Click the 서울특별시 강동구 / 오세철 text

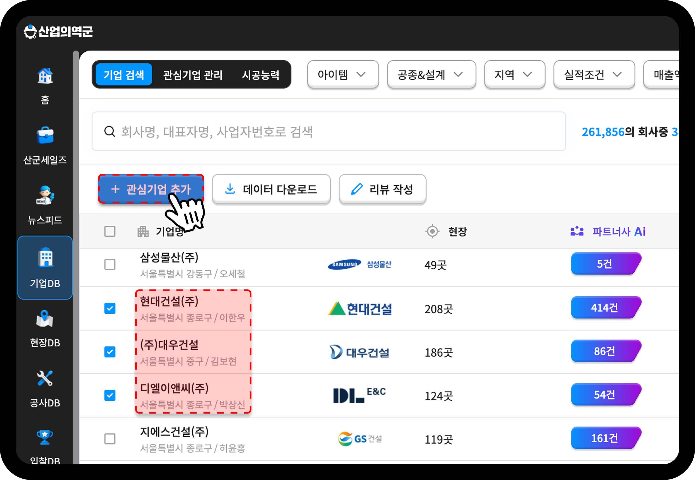tap(192, 274)
